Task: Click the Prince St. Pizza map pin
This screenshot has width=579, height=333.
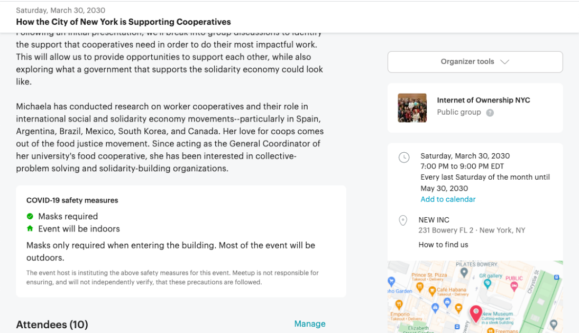Action: pos(419,286)
